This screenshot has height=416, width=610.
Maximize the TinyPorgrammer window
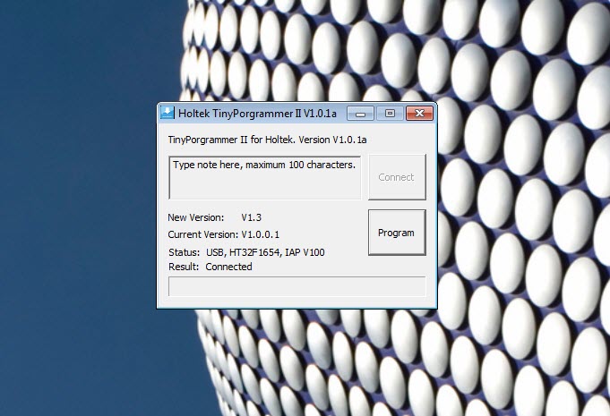click(390, 114)
